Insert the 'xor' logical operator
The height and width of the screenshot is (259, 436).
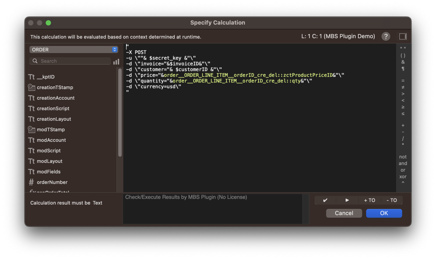pyautogui.click(x=403, y=177)
